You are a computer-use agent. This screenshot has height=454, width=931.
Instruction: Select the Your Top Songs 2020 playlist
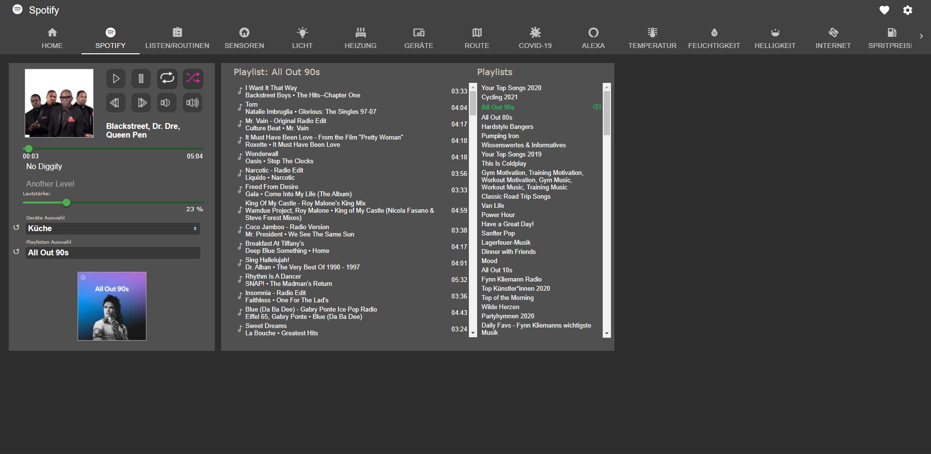point(511,88)
